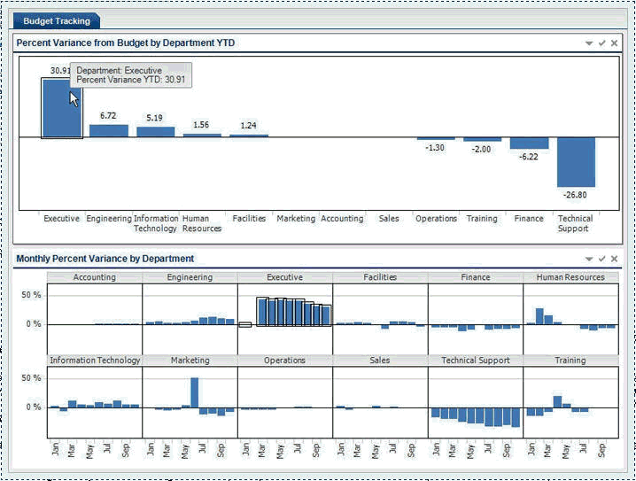Click the Training bar labeled -2.00

click(482, 140)
